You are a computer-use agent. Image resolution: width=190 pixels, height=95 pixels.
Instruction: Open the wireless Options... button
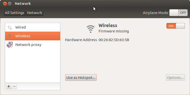[175, 77]
